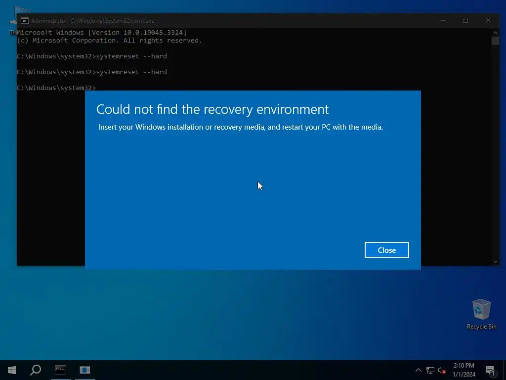This screenshot has width=506, height=380.
Task: Switch to Command Prompt in the taskbar
Action: pos(60,370)
